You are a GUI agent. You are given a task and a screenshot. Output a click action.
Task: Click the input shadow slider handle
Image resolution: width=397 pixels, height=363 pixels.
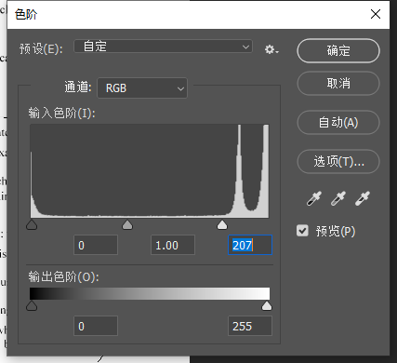[x=32, y=225]
